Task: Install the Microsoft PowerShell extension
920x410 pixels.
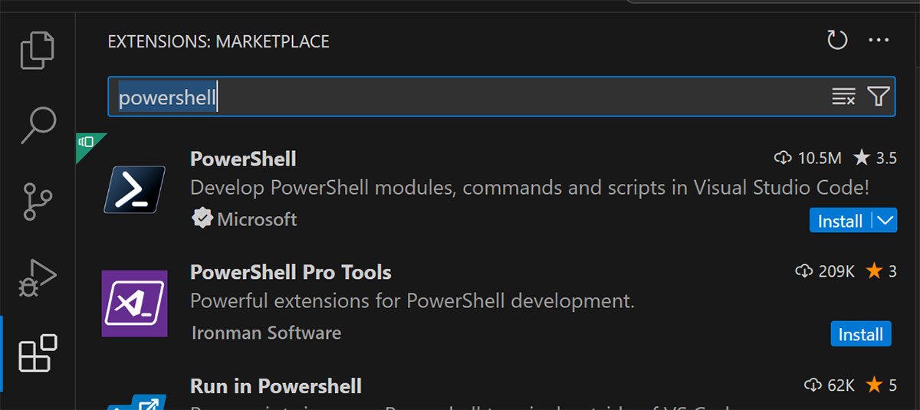Action: coord(840,221)
